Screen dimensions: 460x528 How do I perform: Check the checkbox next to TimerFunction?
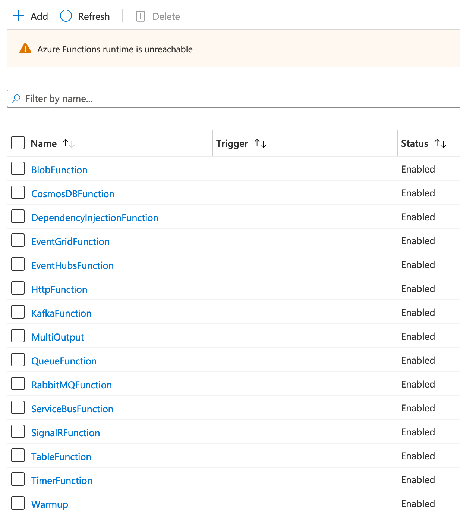(18, 479)
